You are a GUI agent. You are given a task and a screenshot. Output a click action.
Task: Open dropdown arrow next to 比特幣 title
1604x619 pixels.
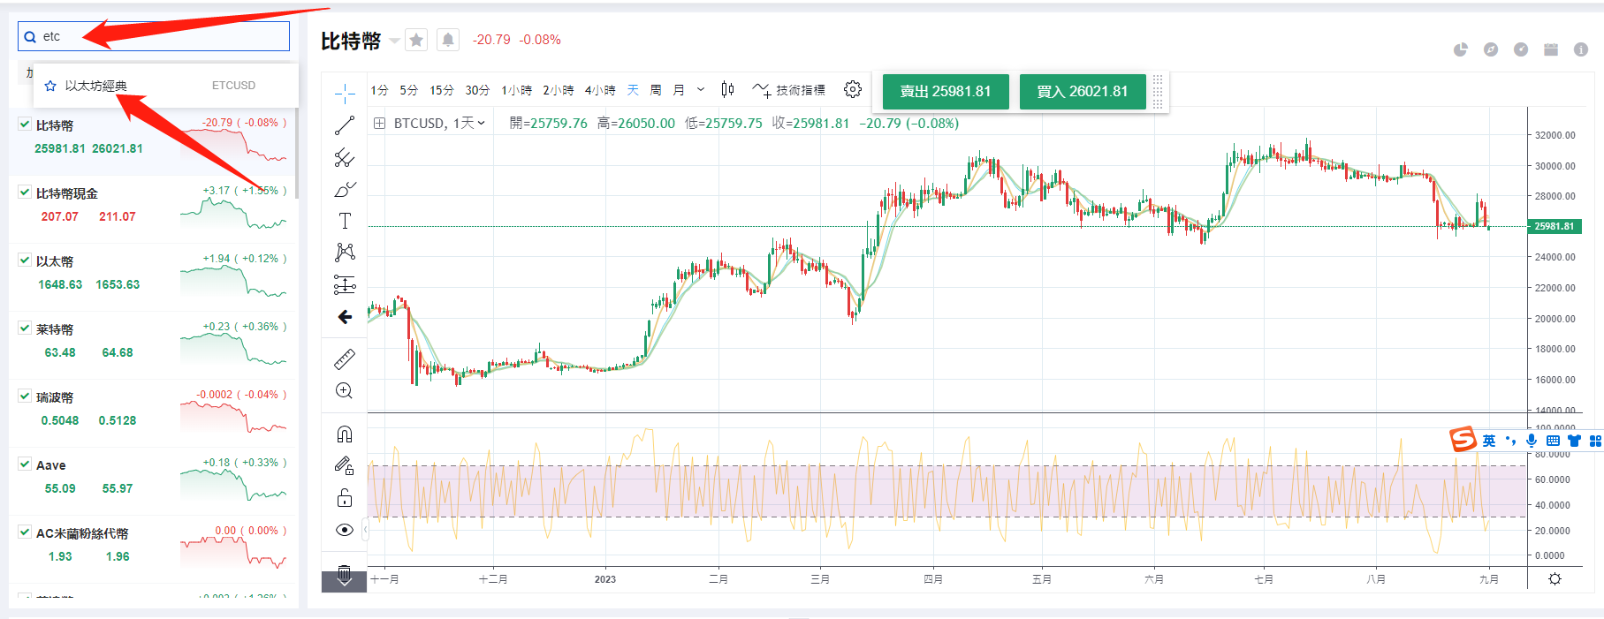point(394,42)
